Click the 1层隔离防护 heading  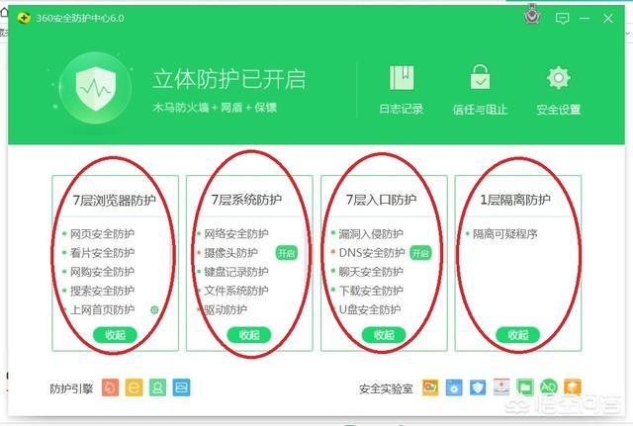click(x=515, y=200)
